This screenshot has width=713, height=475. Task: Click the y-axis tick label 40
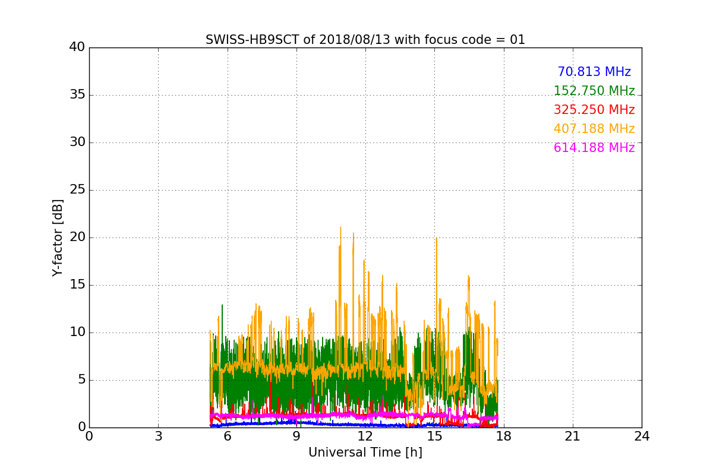pos(77,47)
